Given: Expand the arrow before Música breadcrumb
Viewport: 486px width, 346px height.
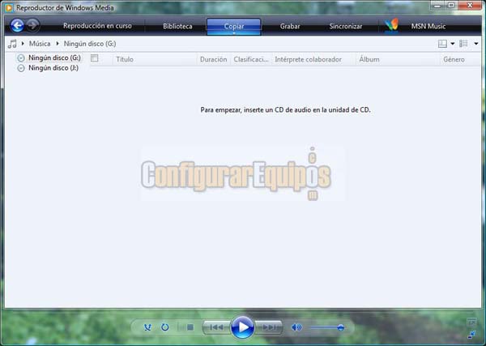Looking at the screenshot, I should point(23,44).
